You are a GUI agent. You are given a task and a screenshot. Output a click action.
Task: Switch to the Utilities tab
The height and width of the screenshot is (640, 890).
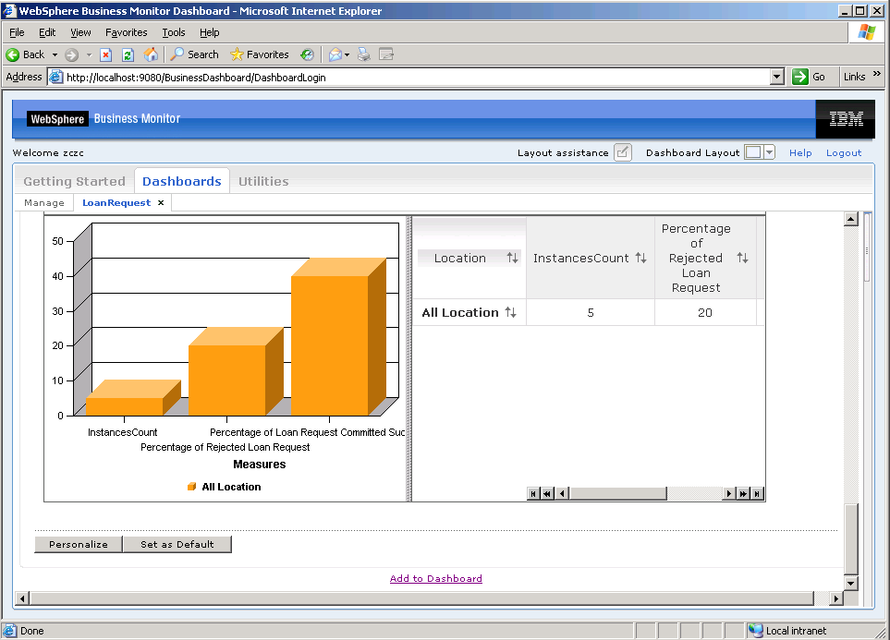[x=263, y=182]
